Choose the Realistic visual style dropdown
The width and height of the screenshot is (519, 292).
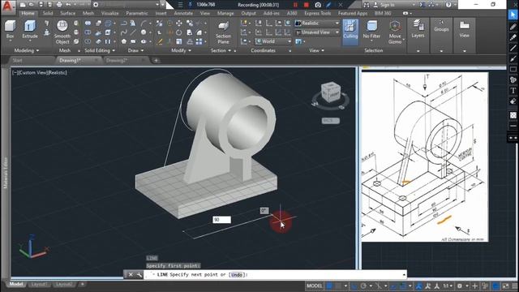[x=317, y=24]
